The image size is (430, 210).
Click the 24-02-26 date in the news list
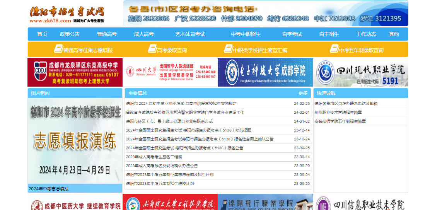pyautogui.click(x=302, y=104)
